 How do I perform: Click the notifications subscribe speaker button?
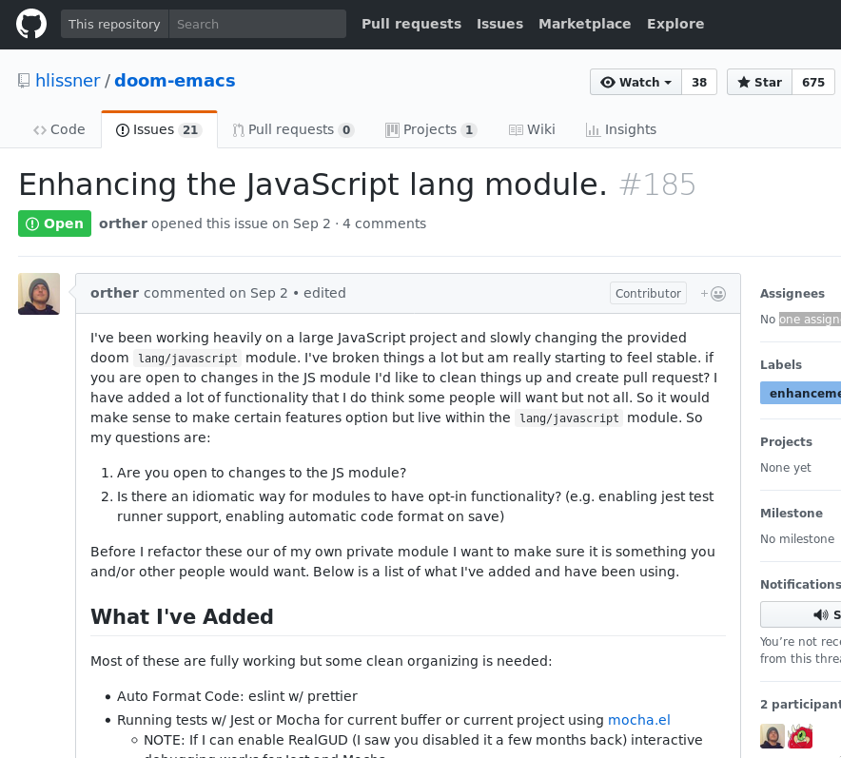(x=801, y=614)
